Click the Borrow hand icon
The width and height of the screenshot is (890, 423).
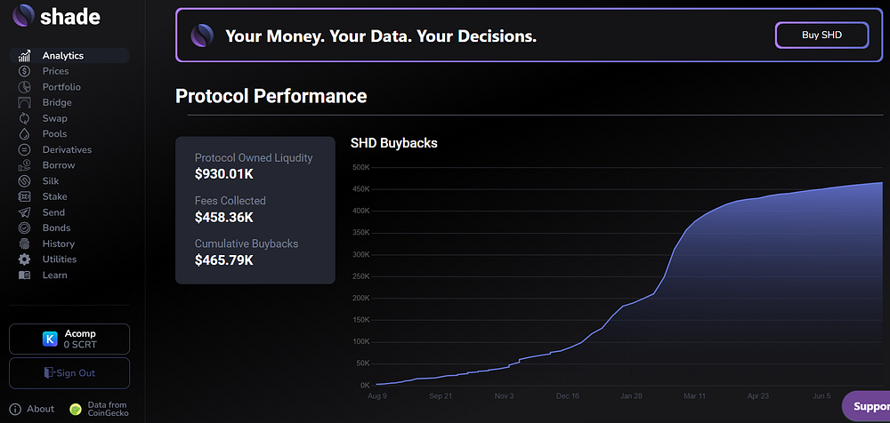coord(24,165)
